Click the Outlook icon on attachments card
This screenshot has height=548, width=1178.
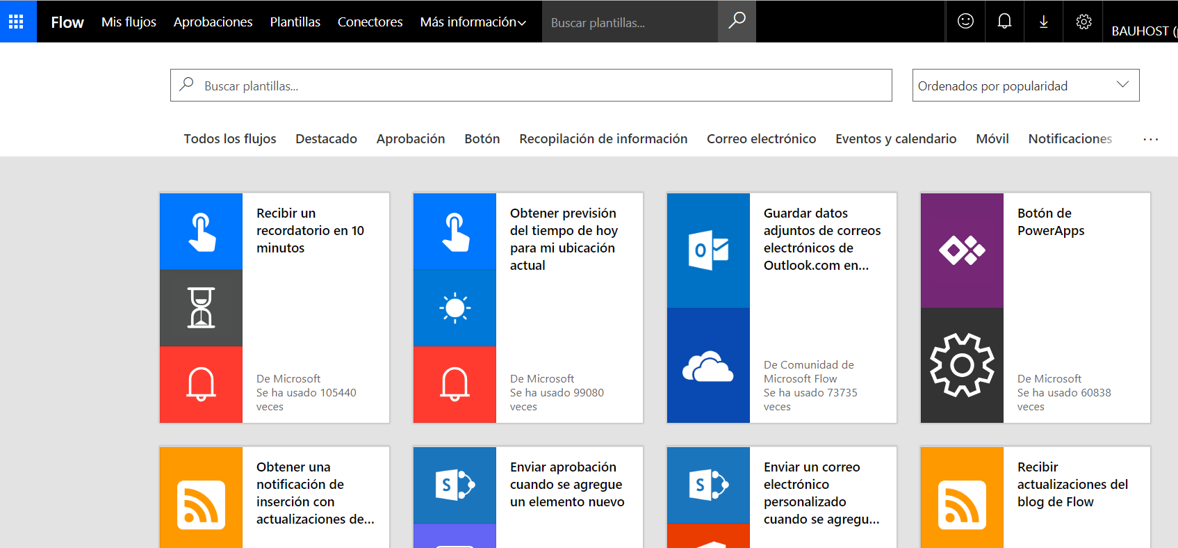(709, 250)
